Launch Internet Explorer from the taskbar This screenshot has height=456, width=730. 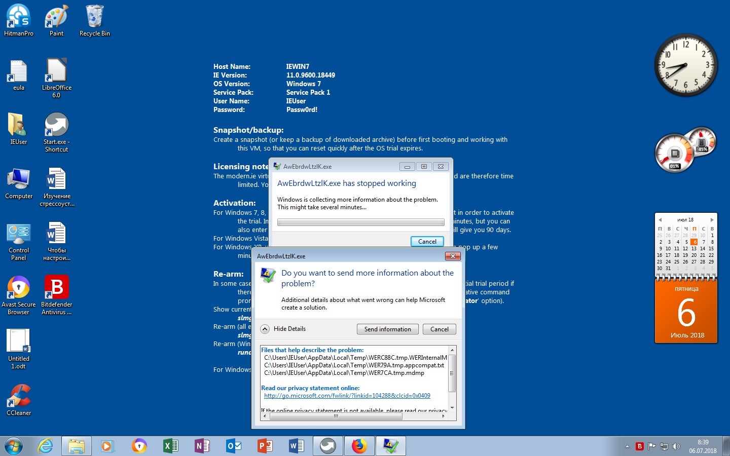pyautogui.click(x=46, y=446)
